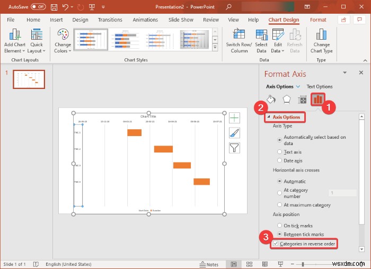371x269 pixels.
Task: Select Automatically select based on data
Action: click(x=279, y=140)
